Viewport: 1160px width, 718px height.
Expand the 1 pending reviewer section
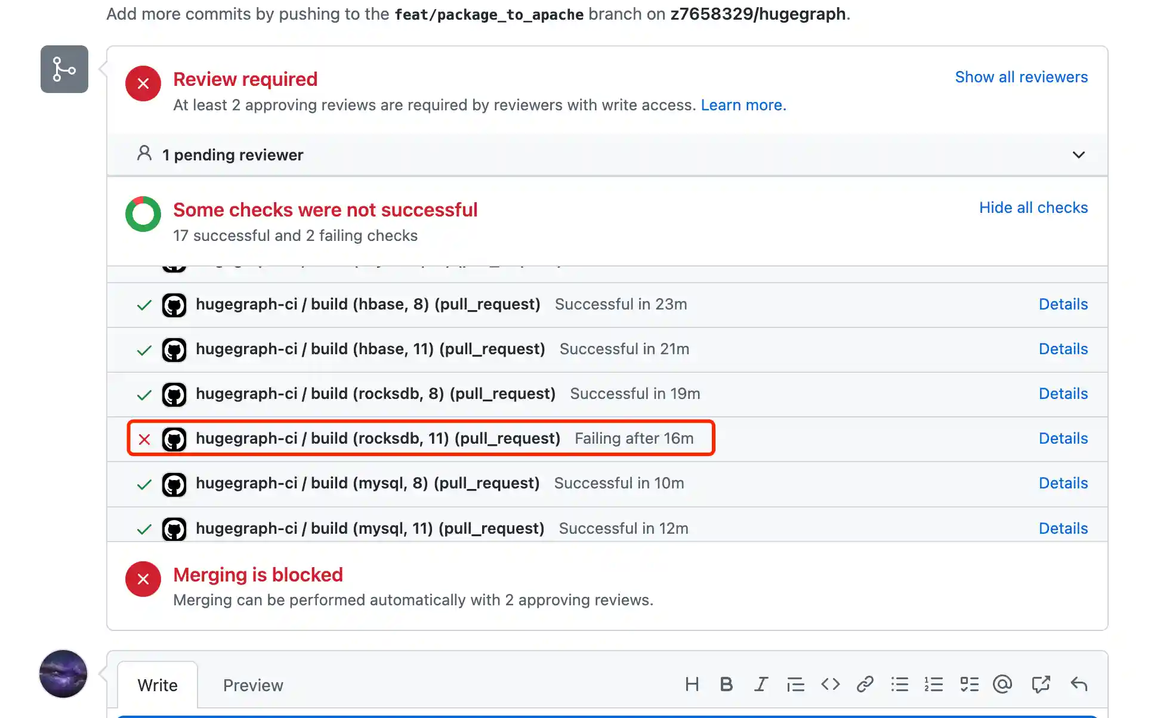pyautogui.click(x=1078, y=155)
